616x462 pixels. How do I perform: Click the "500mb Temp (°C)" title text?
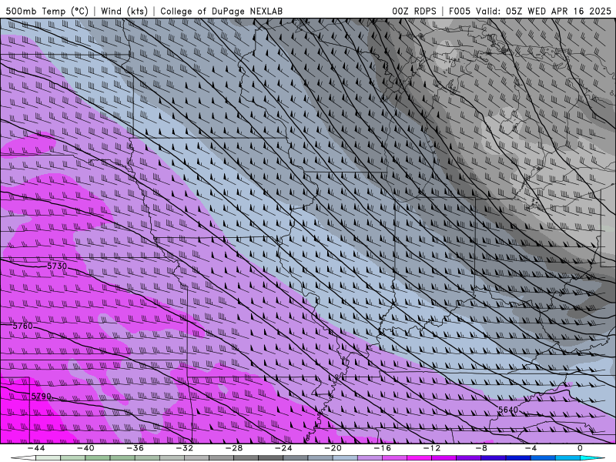pos(47,11)
